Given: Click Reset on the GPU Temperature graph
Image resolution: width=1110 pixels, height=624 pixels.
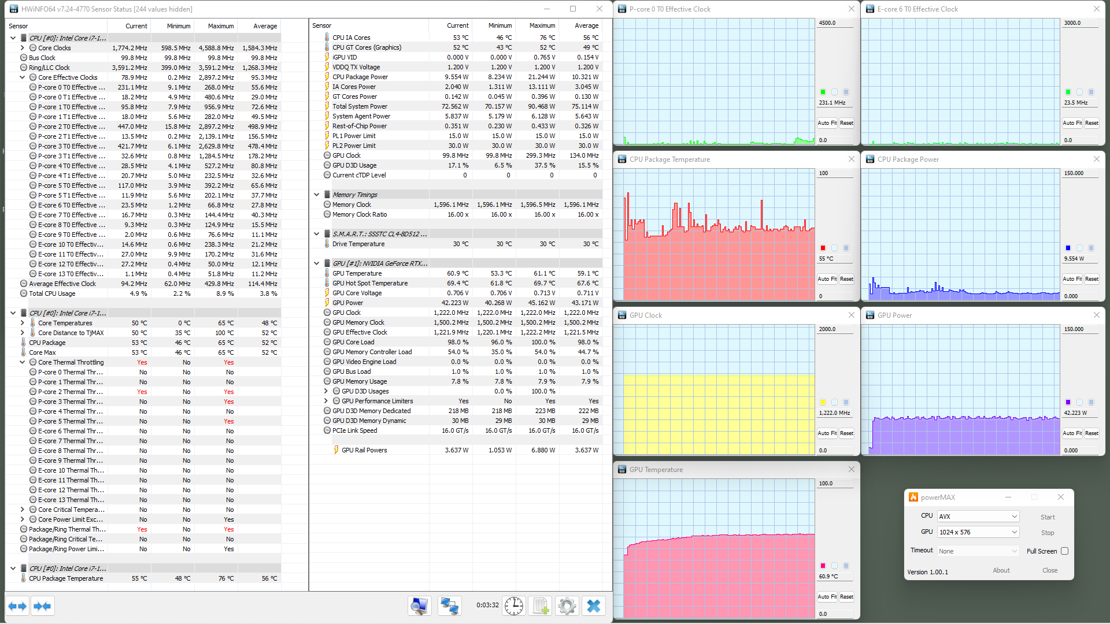Looking at the screenshot, I should coord(846,597).
